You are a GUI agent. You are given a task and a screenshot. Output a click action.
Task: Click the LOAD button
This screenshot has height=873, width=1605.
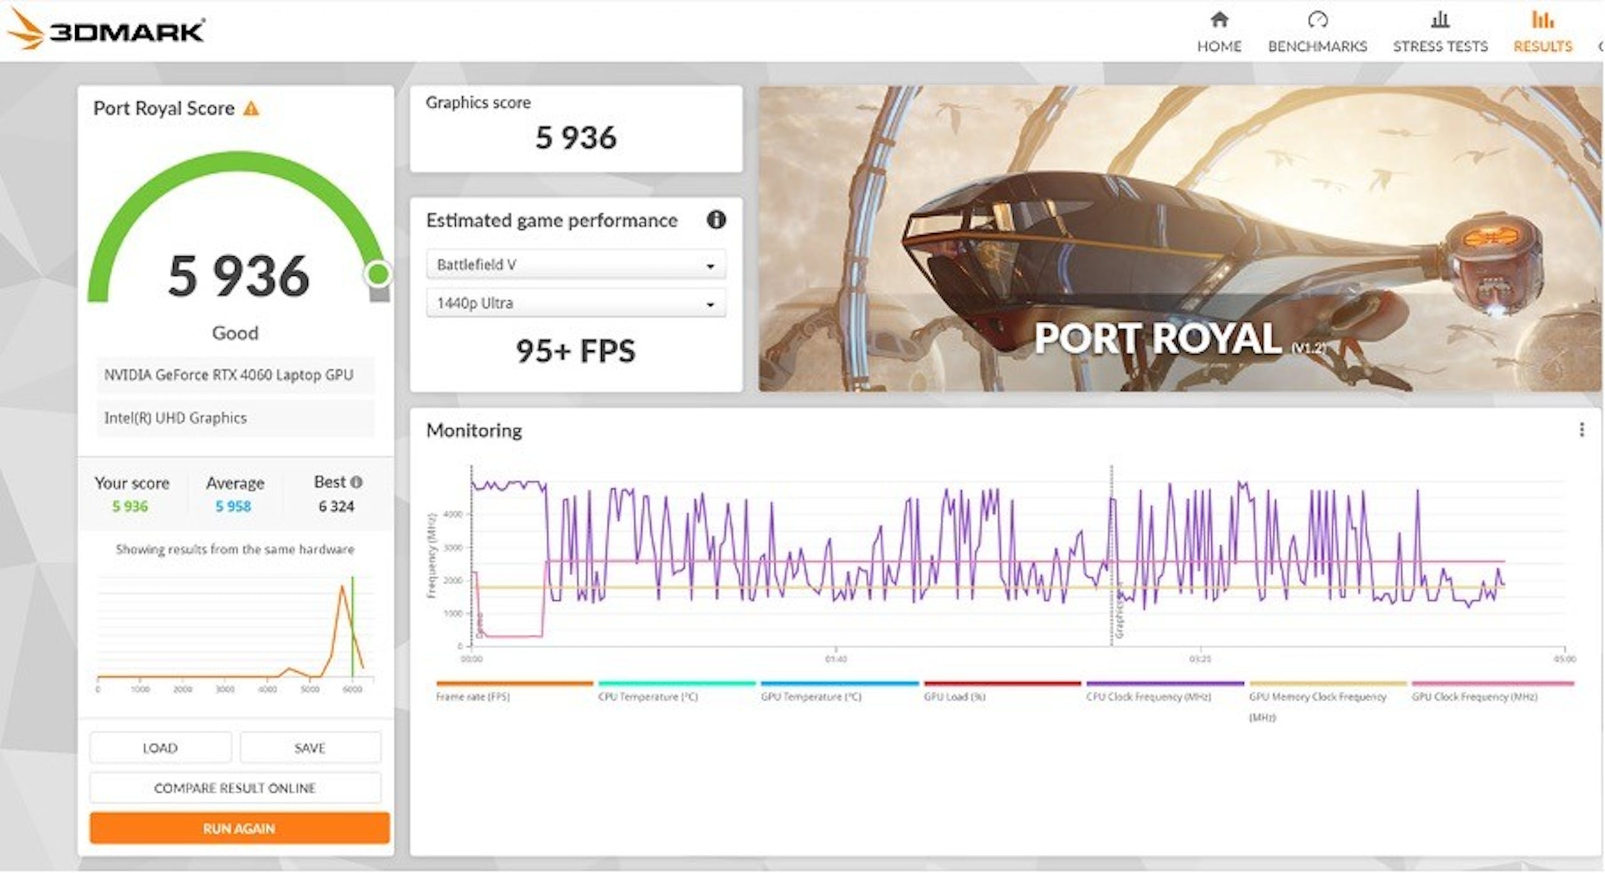[160, 748]
